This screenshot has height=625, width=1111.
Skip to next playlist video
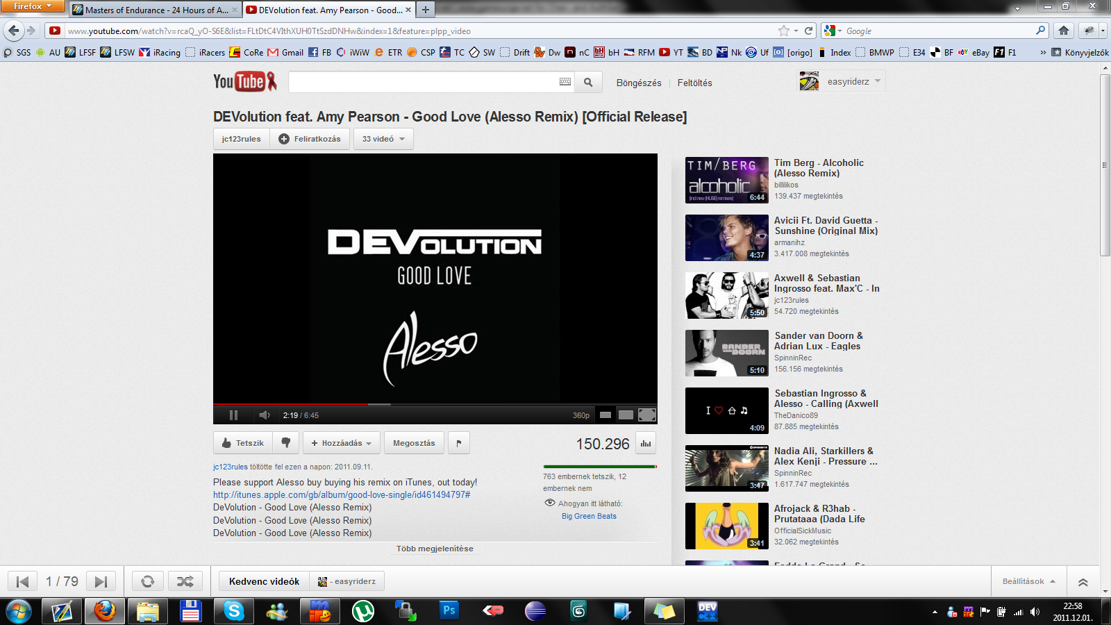101,581
